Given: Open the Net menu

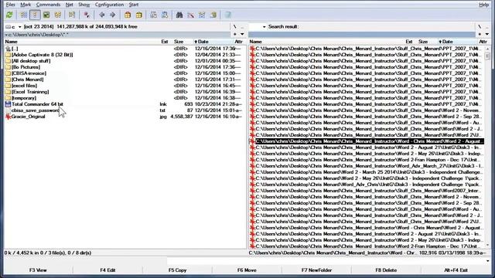Looking at the screenshot, I should (x=70, y=5).
